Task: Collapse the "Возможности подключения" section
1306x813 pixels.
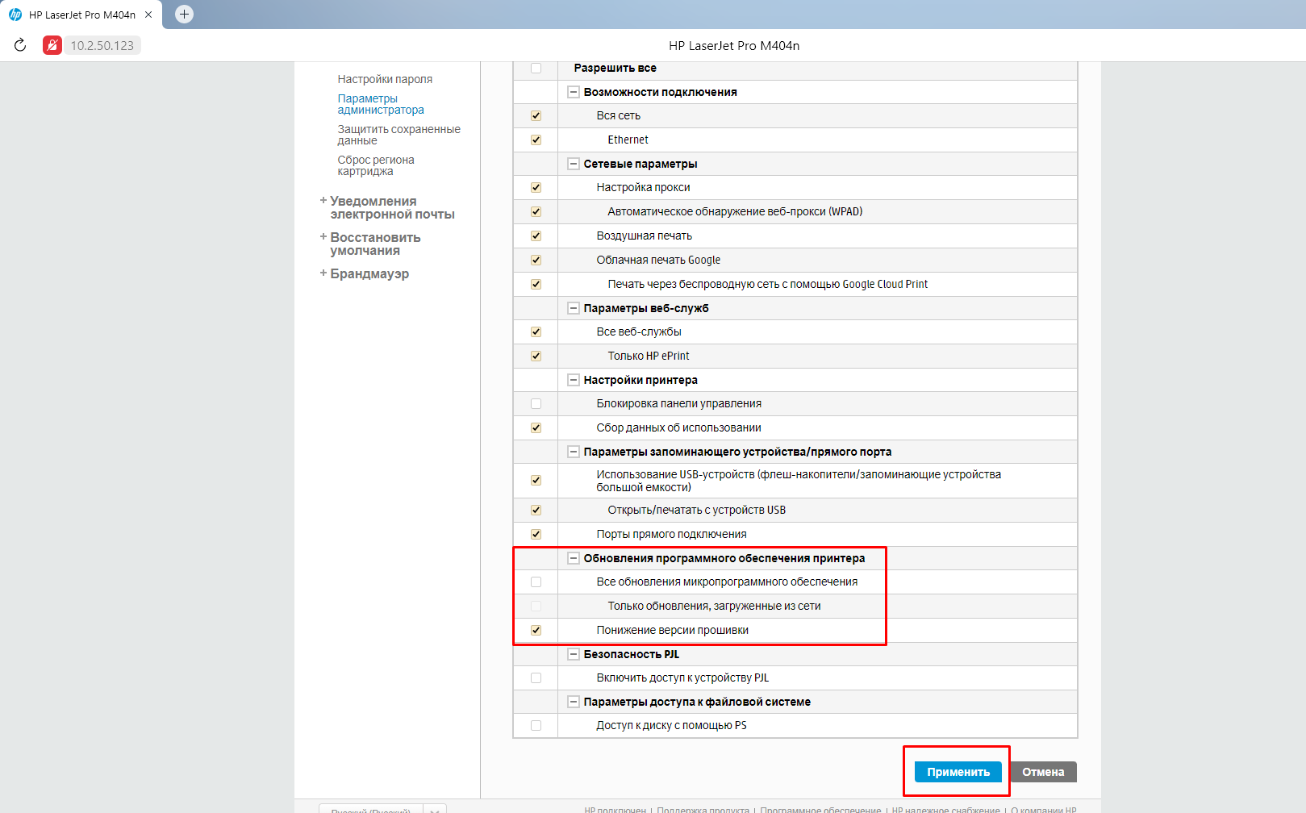Action: coord(574,92)
